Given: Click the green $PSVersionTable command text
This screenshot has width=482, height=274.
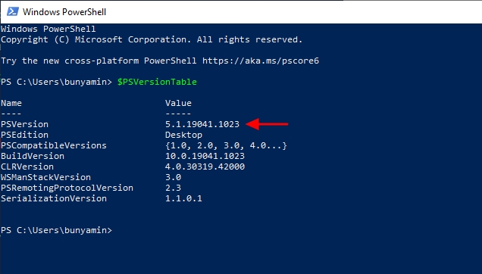Looking at the screenshot, I should click(x=157, y=82).
